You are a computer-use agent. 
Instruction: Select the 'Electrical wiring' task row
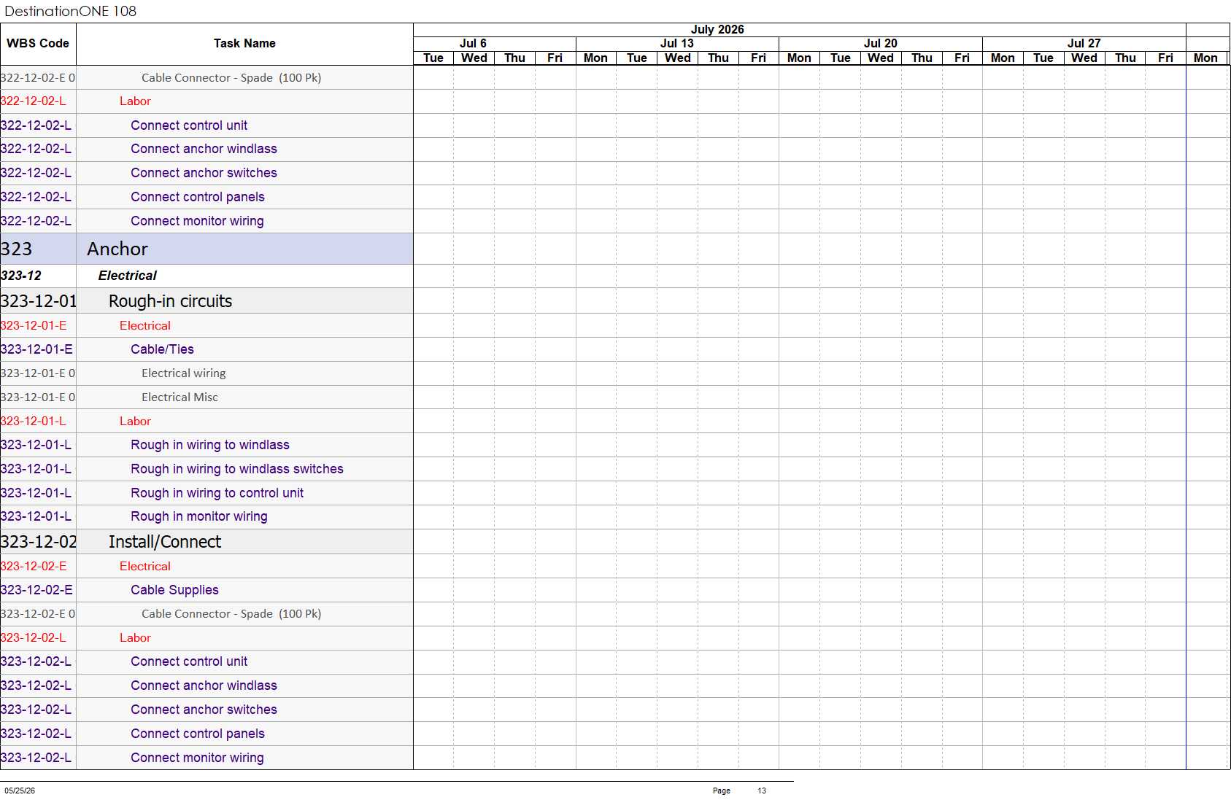[x=207, y=373]
